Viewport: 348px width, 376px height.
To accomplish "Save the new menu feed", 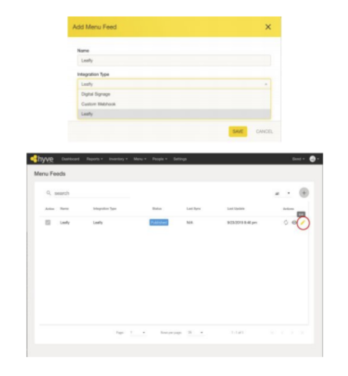I will (238, 131).
